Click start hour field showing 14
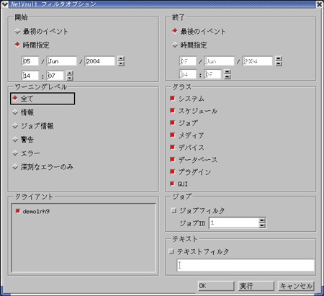The width and height of the screenshot is (324, 296). point(30,76)
